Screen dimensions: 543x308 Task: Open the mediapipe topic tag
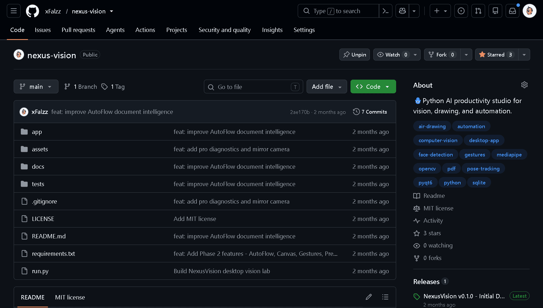point(509,154)
